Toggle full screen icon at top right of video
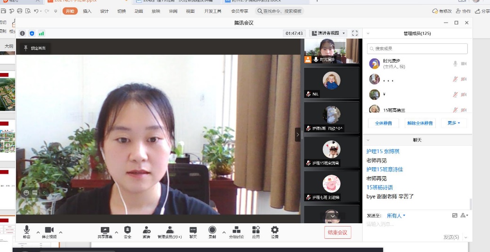Viewport: 490px width, 252px height. coord(355,33)
